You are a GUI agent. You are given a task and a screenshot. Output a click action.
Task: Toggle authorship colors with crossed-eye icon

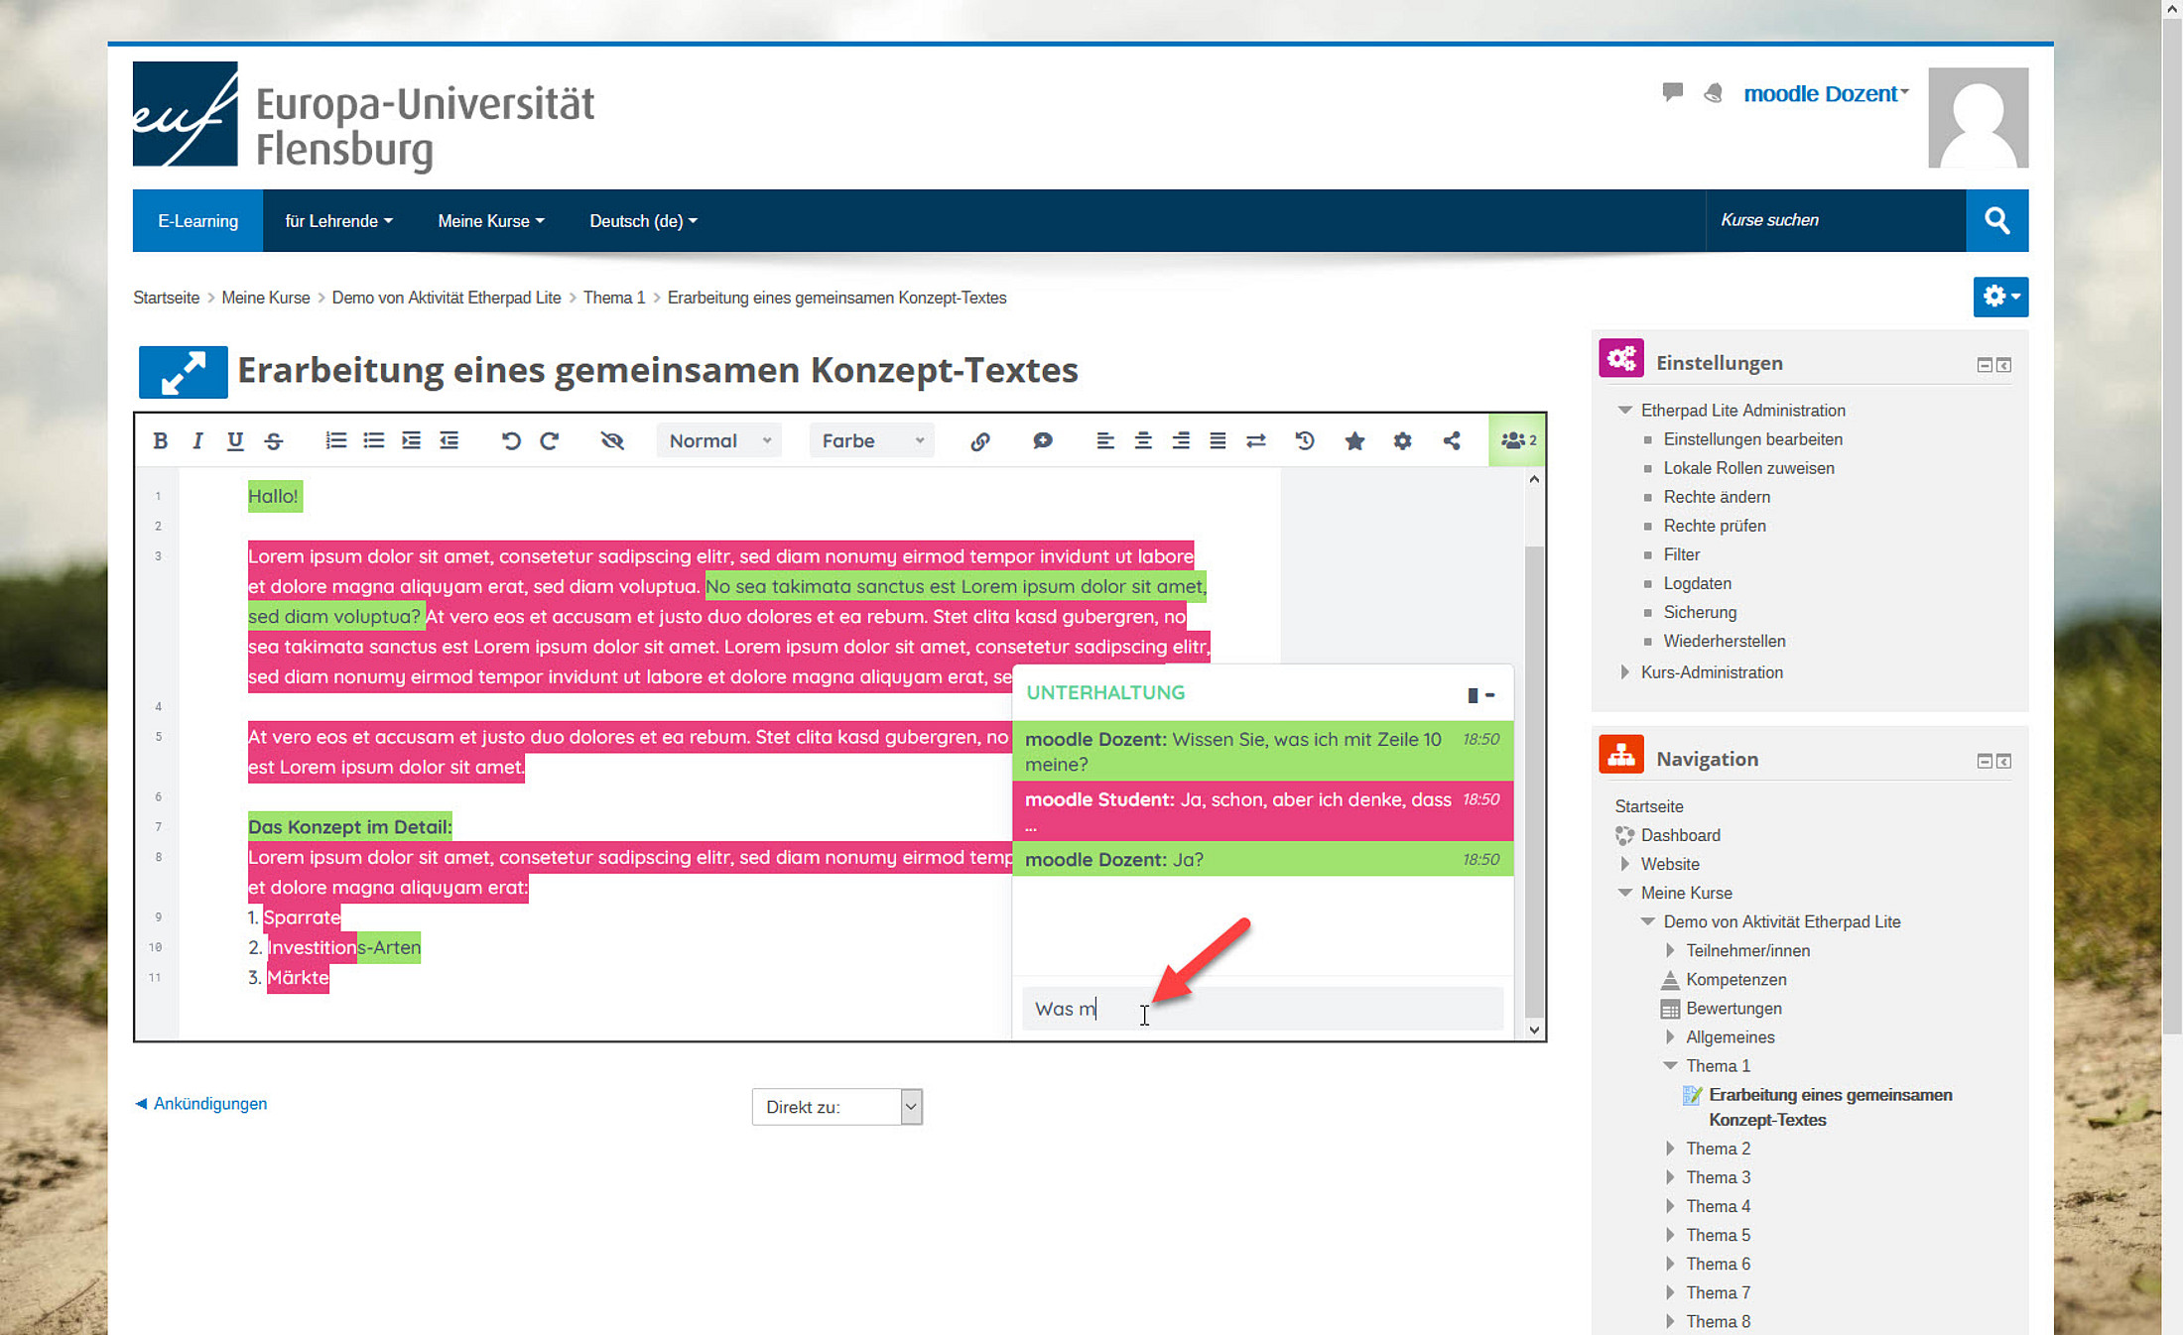[x=612, y=440]
